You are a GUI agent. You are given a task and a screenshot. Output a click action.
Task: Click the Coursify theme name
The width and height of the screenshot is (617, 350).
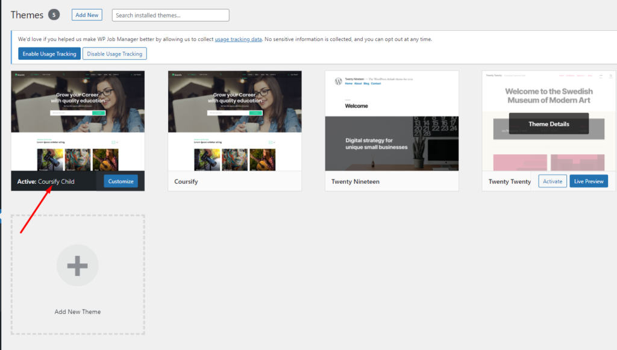tap(186, 182)
